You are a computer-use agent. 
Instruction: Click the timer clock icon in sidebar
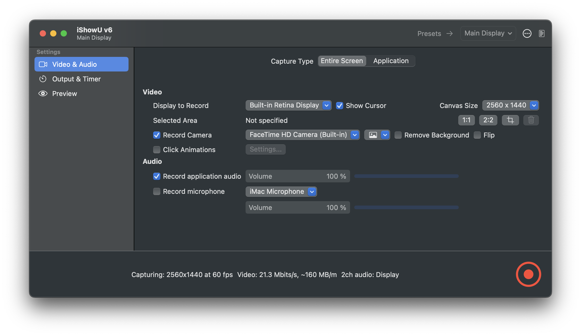tap(43, 79)
